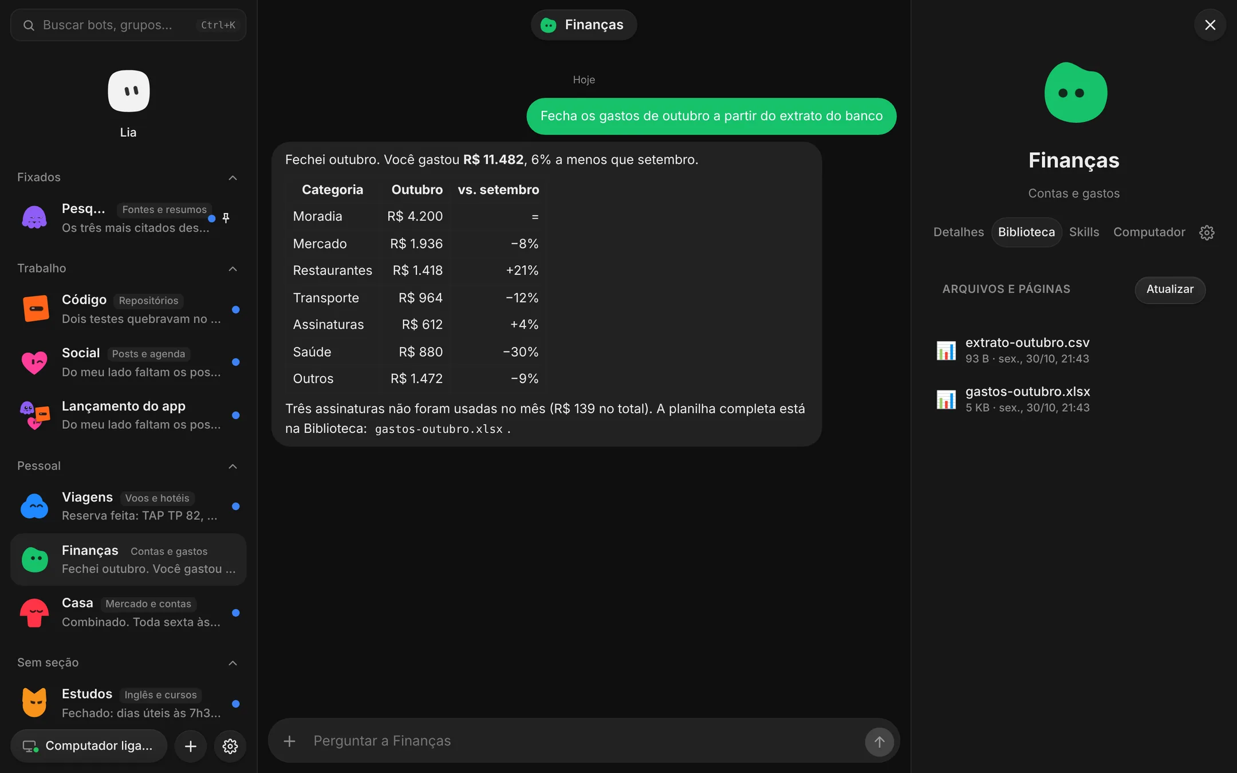Viewport: 1237px width, 773px height.
Task: Click the large Finanças avatar in details panel
Action: (x=1075, y=92)
